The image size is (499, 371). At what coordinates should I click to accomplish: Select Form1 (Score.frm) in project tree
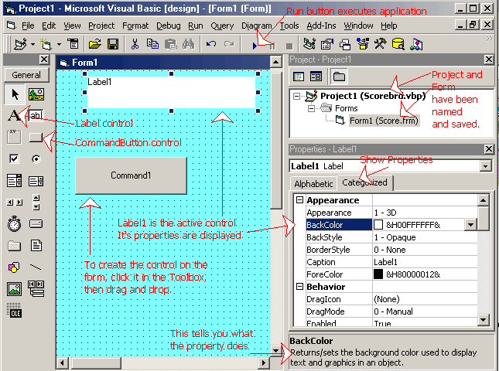384,121
